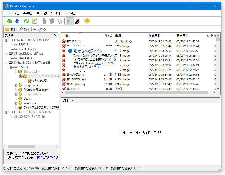This screenshot has width=225, height=175.
Task: Click 検出された削除ファイル: 133 status entry
Action: pyautogui.click(x=92, y=168)
